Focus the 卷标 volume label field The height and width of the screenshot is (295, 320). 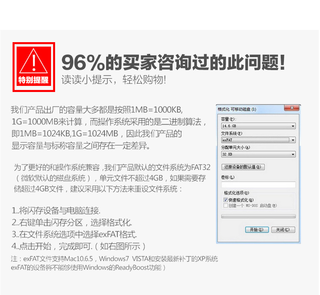pos(258,184)
